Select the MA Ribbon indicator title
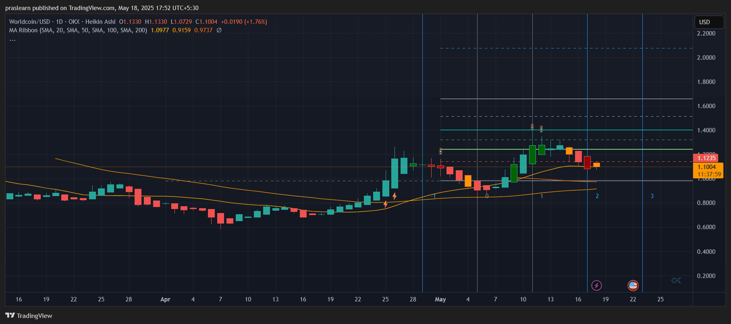This screenshot has height=324, width=731. click(x=78, y=30)
